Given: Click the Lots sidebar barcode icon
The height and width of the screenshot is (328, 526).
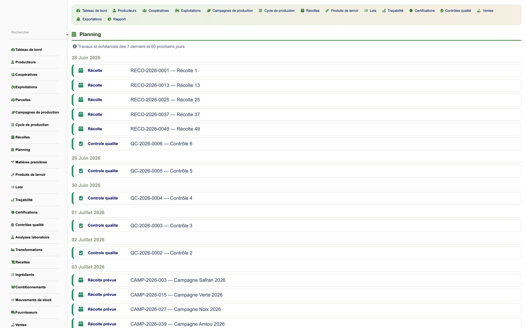Looking at the screenshot, I should pyautogui.click(x=13, y=187).
